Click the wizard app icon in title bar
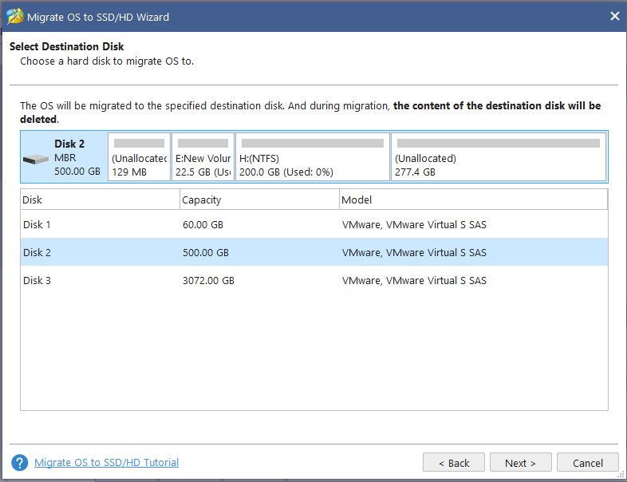627x482 pixels. (x=15, y=16)
